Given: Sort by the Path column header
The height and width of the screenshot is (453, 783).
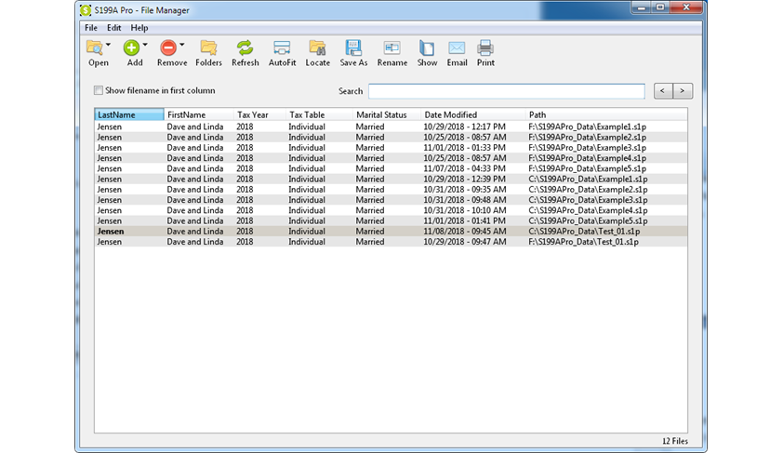Looking at the screenshot, I should coord(606,114).
